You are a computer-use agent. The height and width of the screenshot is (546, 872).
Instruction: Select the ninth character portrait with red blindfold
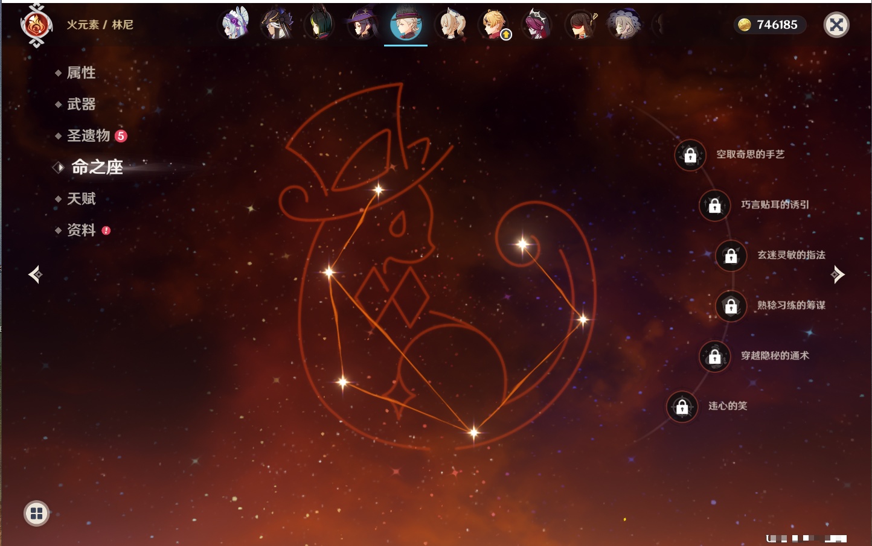581,25
